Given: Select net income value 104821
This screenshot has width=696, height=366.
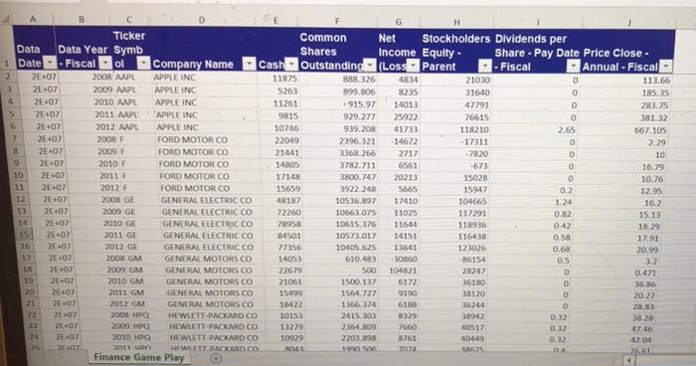Looking at the screenshot, I should tap(403, 271).
